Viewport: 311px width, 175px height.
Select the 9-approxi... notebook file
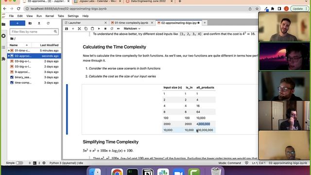[x=34, y=72]
